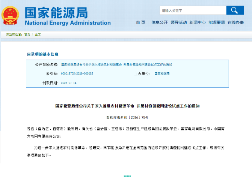Click the breadcrumb chevron separator

pos(32,34)
